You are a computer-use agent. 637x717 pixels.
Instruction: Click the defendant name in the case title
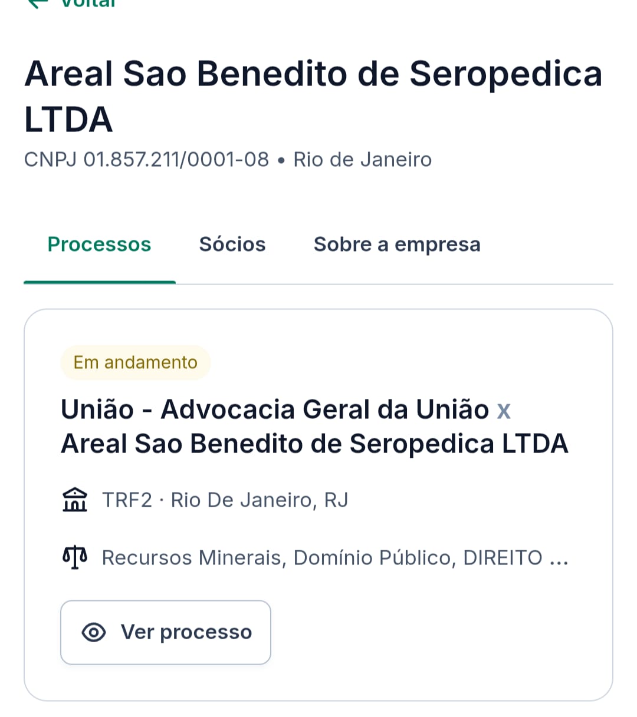314,444
